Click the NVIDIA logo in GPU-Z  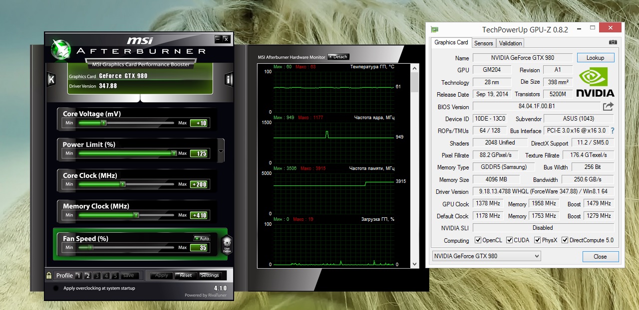click(595, 82)
